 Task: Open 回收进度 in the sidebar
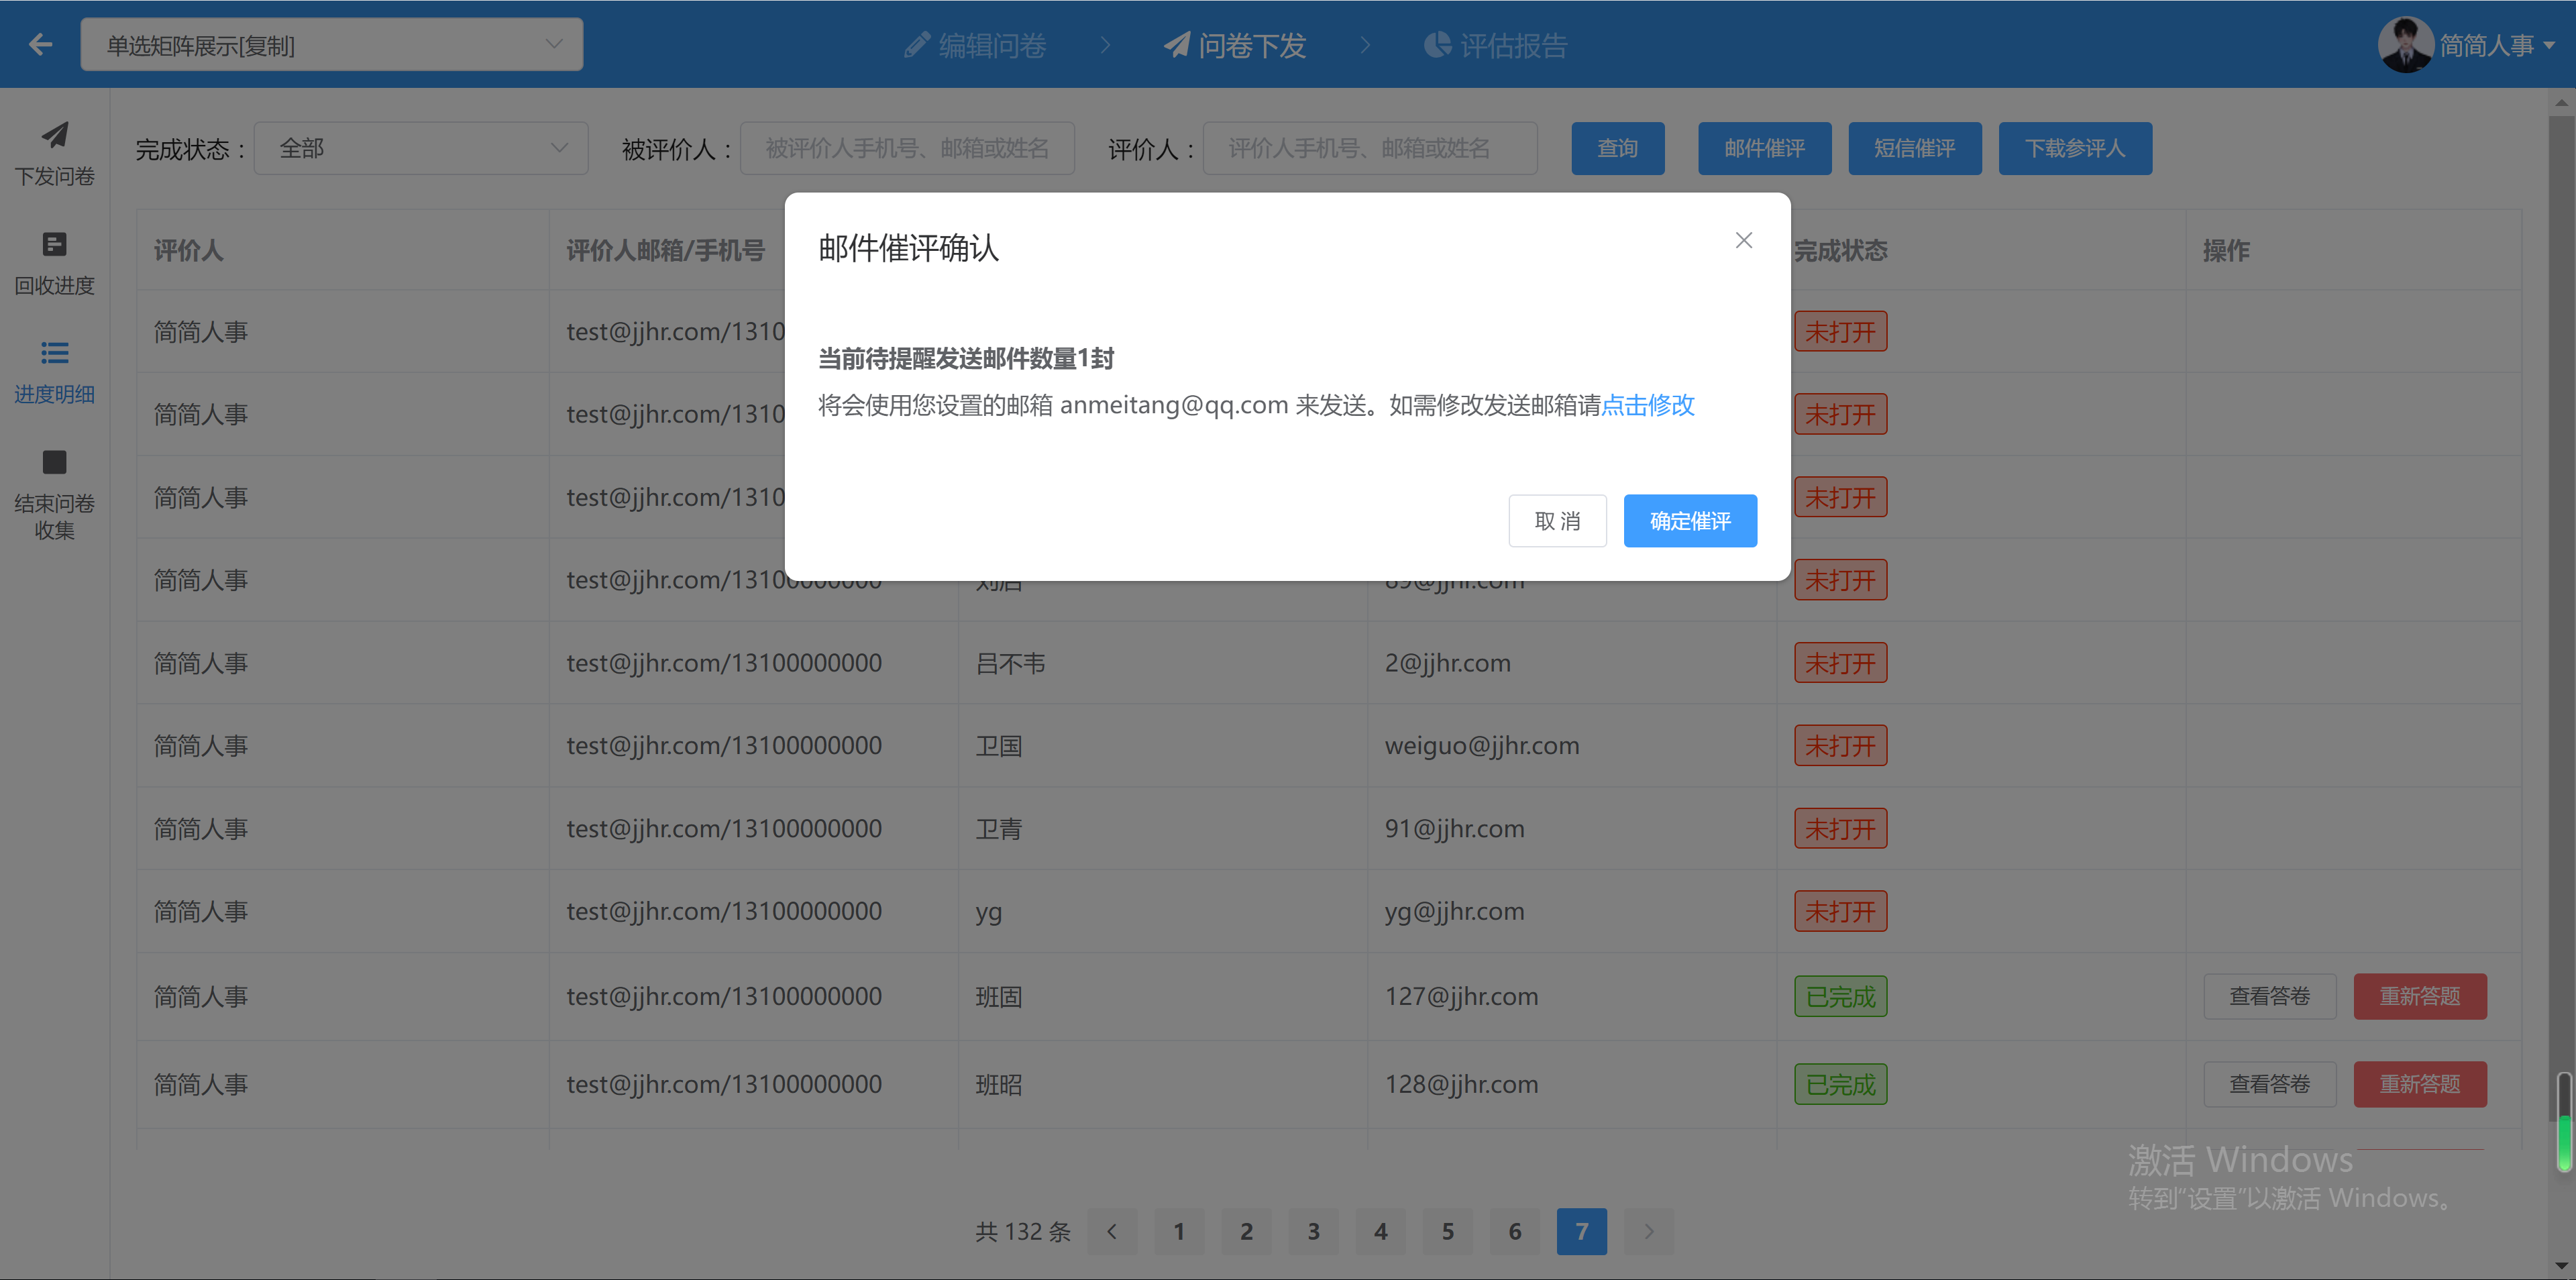(54, 263)
